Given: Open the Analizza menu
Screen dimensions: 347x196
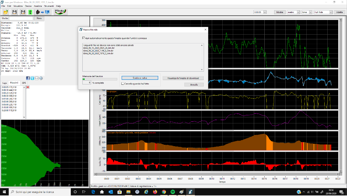Looking at the screenshot, I should click(38, 6).
